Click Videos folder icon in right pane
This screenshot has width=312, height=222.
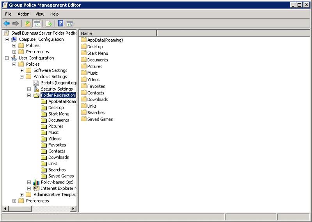coord(84,79)
